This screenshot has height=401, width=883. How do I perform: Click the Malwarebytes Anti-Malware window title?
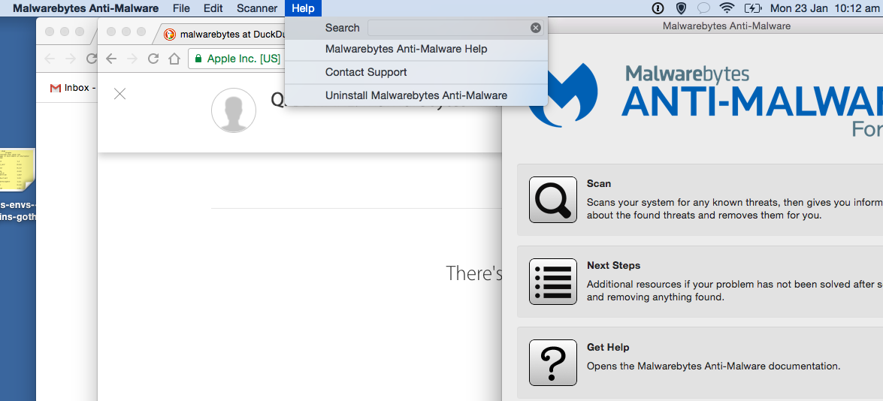click(727, 26)
